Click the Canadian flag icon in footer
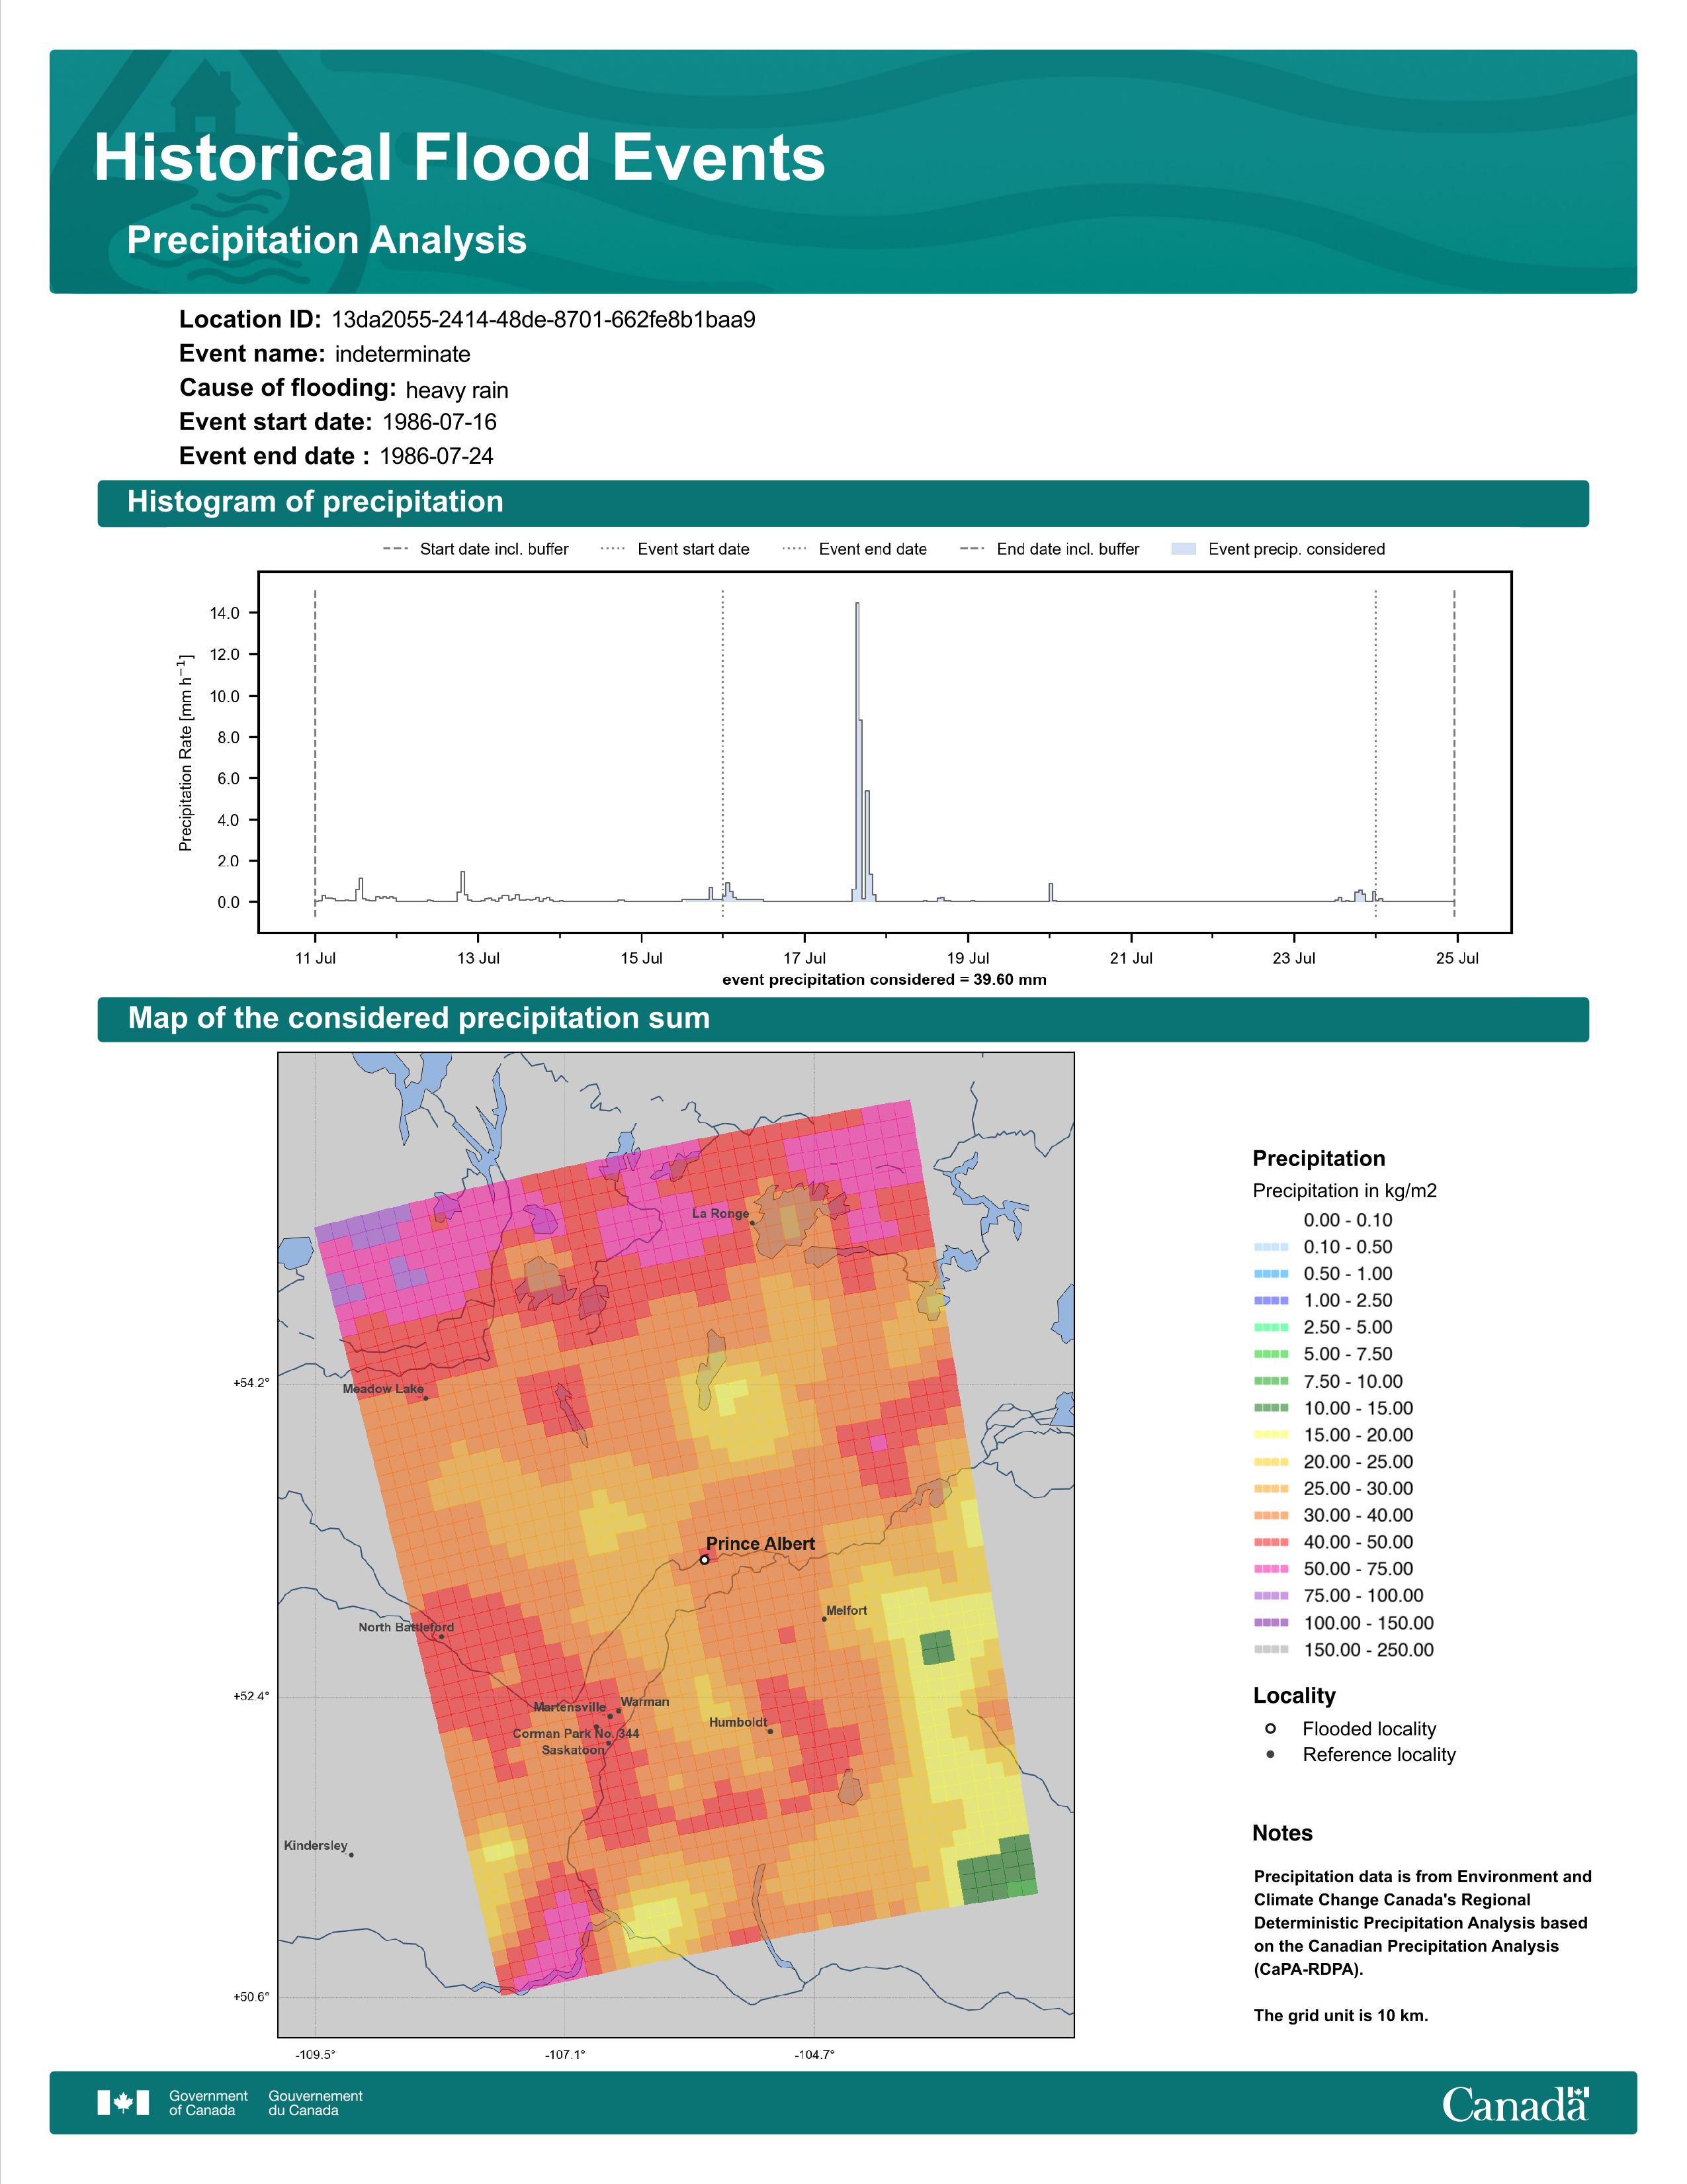This screenshot has width=1687, height=2184. coord(123,2103)
